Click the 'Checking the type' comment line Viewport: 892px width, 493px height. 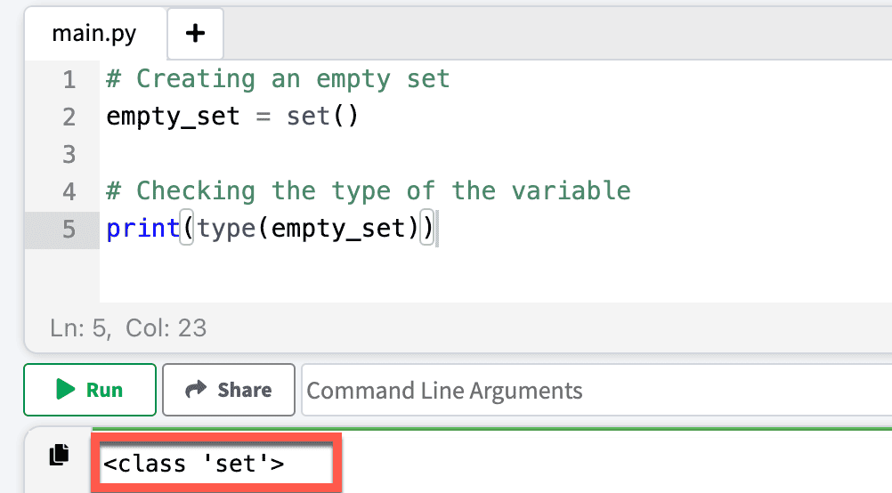tap(369, 191)
